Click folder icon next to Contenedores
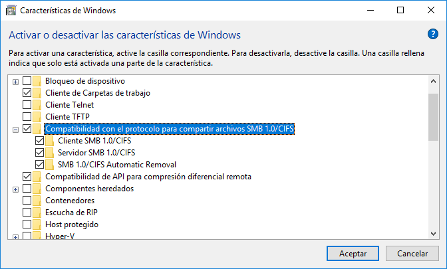 pyautogui.click(x=37, y=201)
